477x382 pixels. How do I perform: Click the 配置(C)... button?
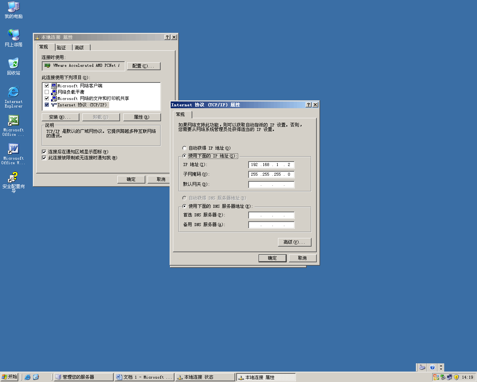coord(143,66)
